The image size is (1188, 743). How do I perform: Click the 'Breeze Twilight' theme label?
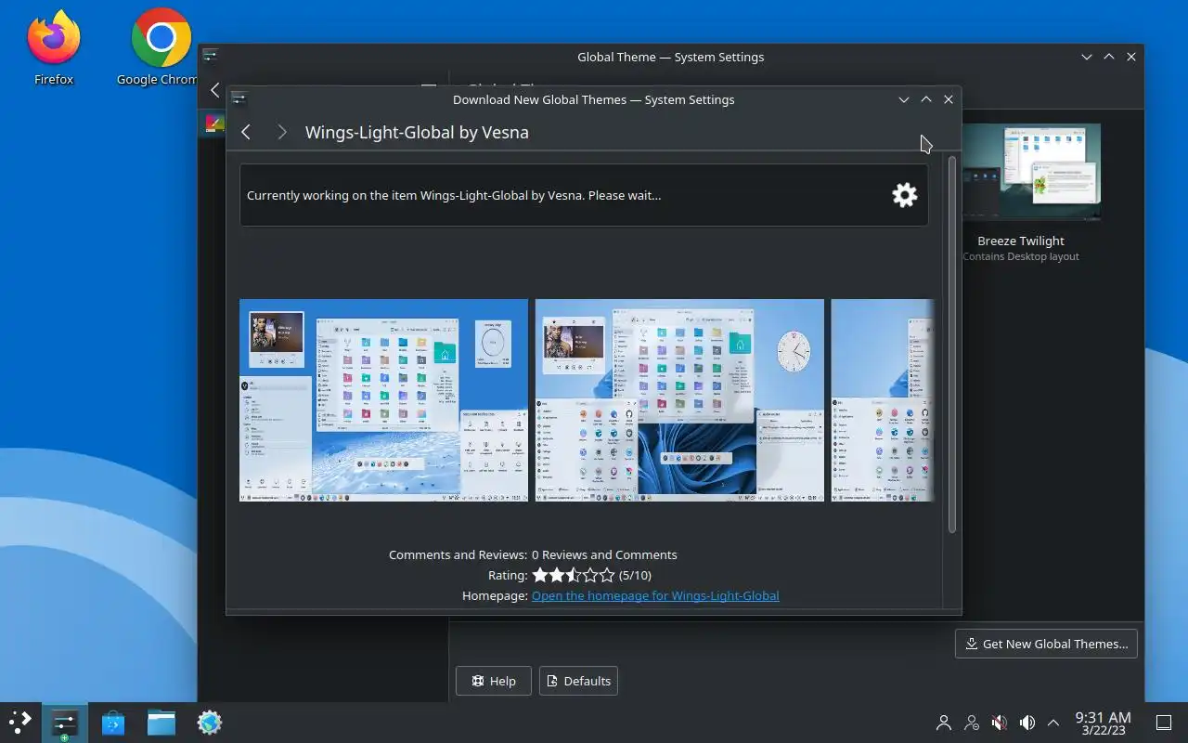point(1020,241)
